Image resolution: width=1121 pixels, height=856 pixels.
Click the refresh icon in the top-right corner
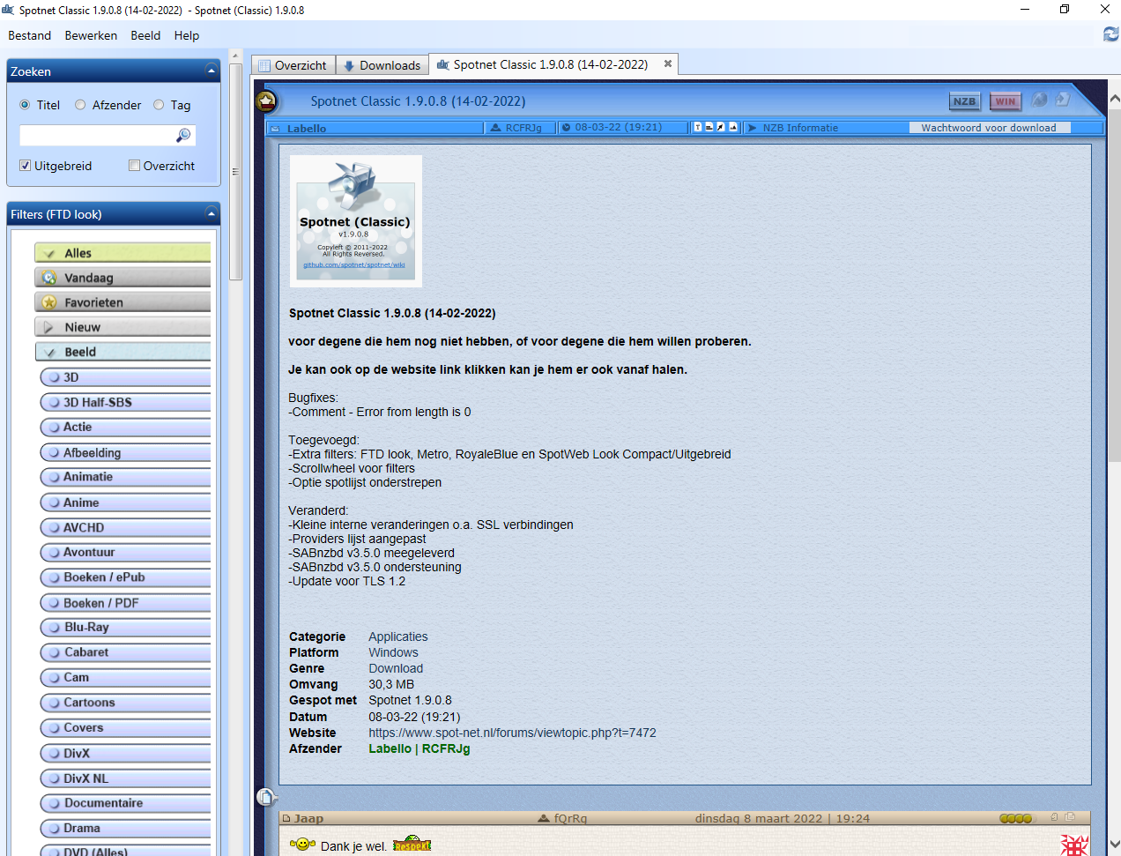[1110, 34]
